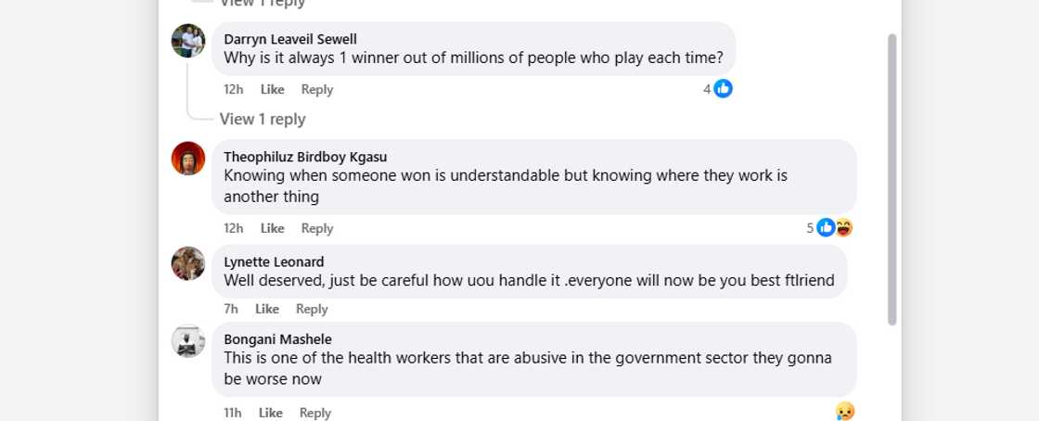Like Theophiluz Birdboy Kgasu's comment
Image resolution: width=1039 pixels, height=421 pixels.
click(272, 228)
